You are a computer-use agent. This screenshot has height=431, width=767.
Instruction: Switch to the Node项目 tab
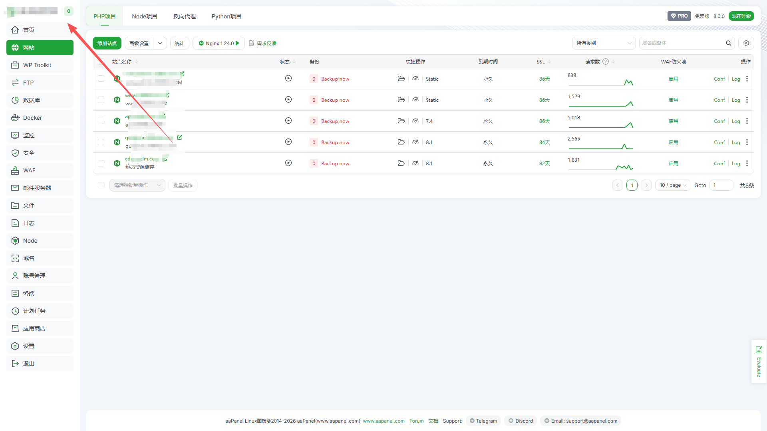pos(144,16)
